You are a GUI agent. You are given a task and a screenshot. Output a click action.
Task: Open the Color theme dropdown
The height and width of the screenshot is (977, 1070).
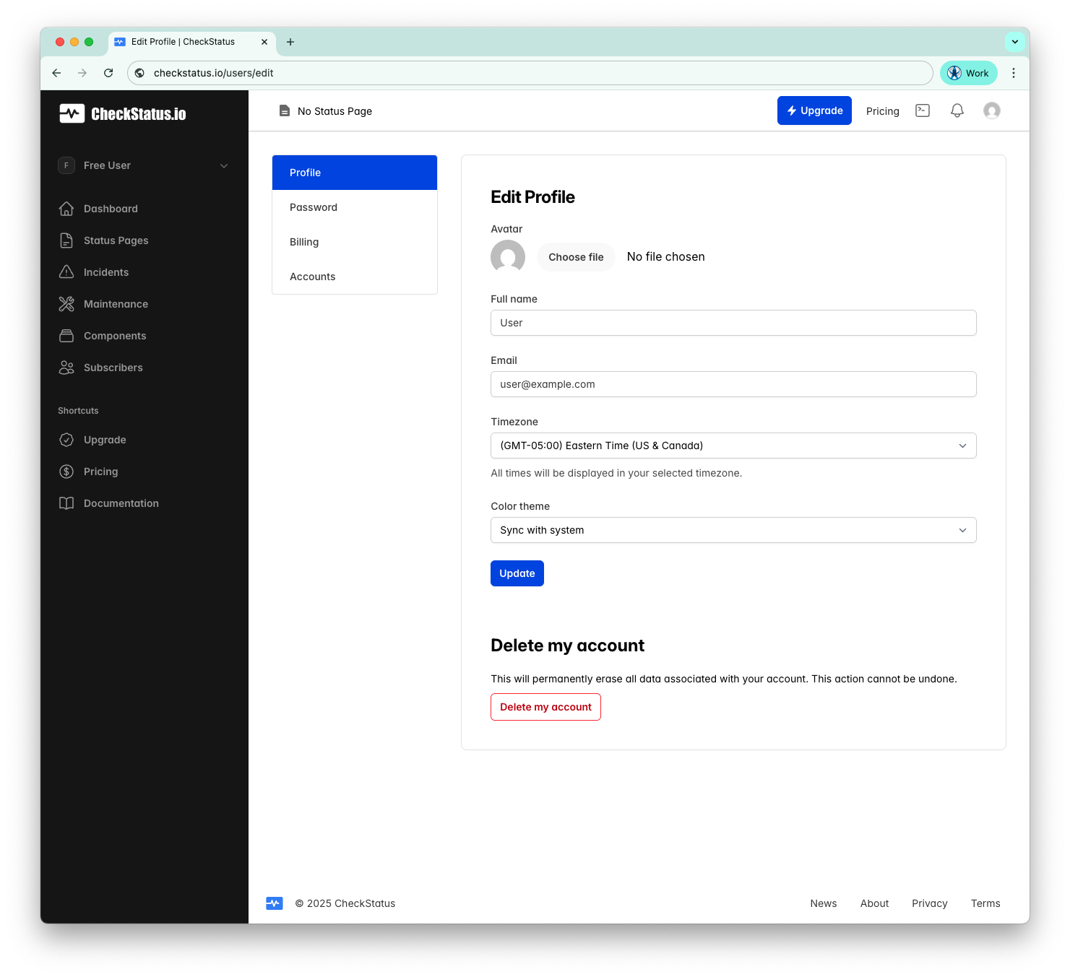click(x=733, y=530)
